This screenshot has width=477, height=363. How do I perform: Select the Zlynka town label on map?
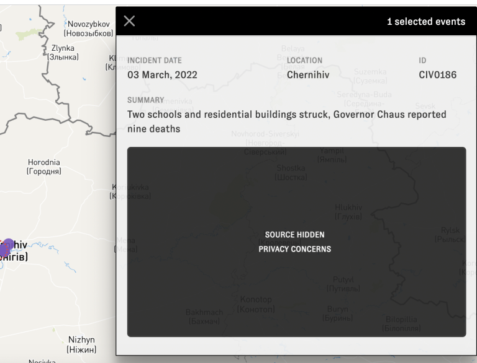point(63,53)
